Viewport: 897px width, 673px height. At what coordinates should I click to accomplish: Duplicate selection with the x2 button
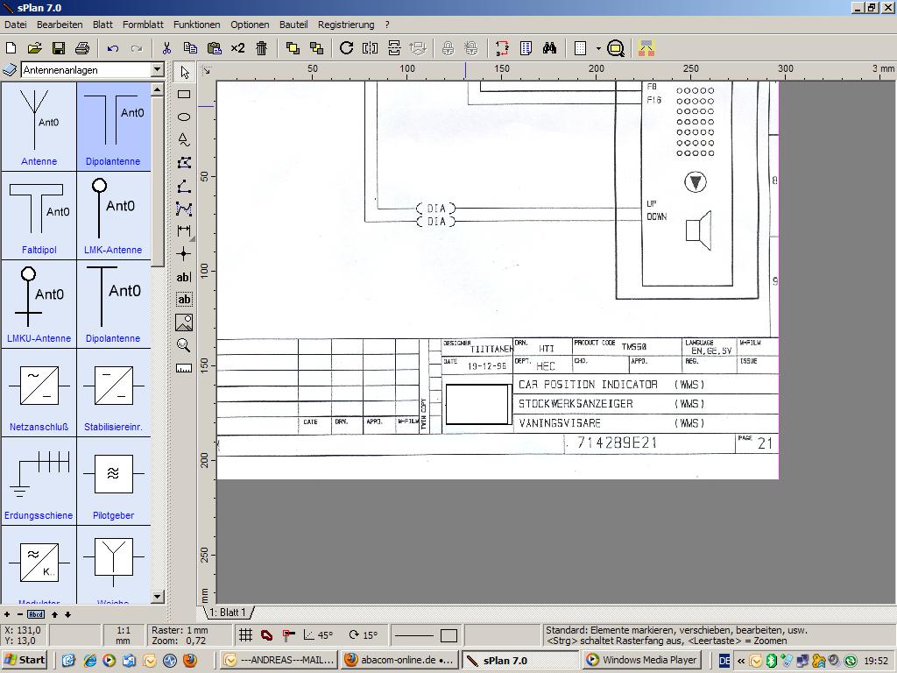[238, 48]
